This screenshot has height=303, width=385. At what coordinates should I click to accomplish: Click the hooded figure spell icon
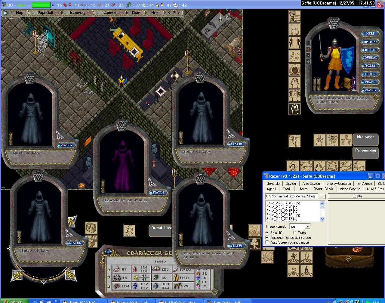click(x=295, y=69)
